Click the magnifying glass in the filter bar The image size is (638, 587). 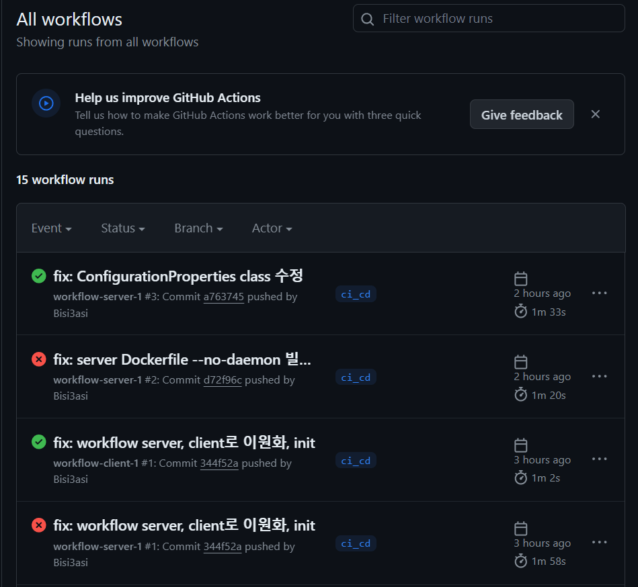367,18
